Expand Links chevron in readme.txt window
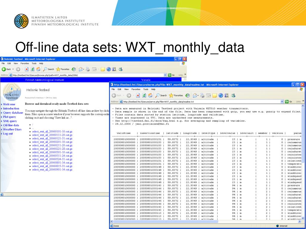 click(303, 101)
